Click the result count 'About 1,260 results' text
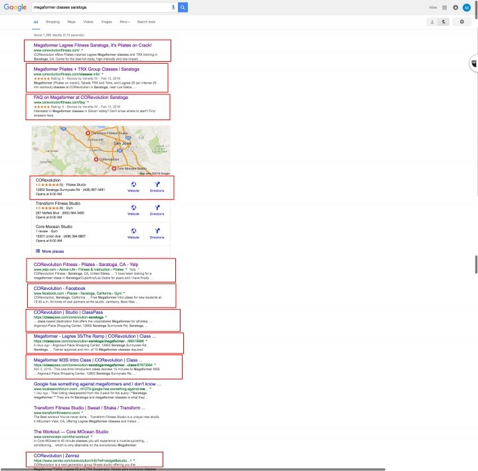The height and width of the screenshot is (471, 478). click(x=59, y=35)
